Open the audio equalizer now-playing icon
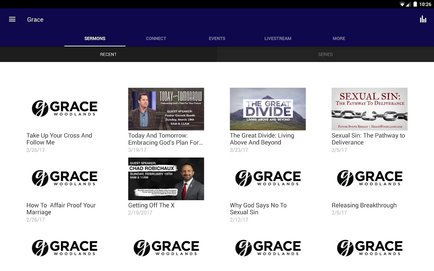This screenshot has width=434, height=271. point(423,19)
